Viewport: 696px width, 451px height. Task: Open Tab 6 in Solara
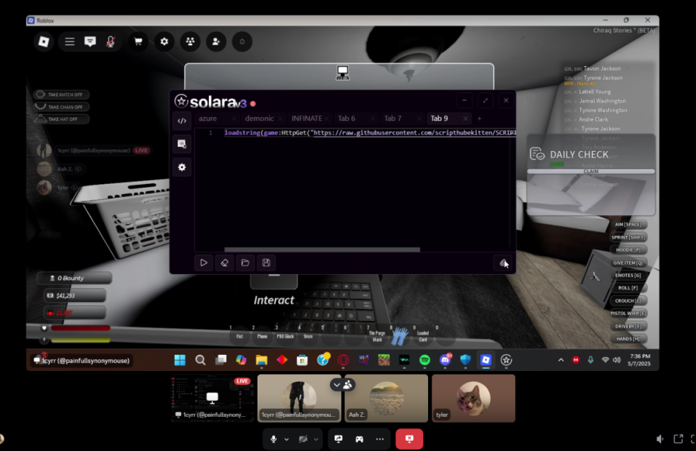(346, 118)
